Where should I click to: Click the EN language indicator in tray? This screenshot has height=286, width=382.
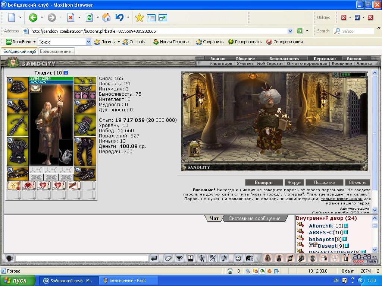point(336,280)
